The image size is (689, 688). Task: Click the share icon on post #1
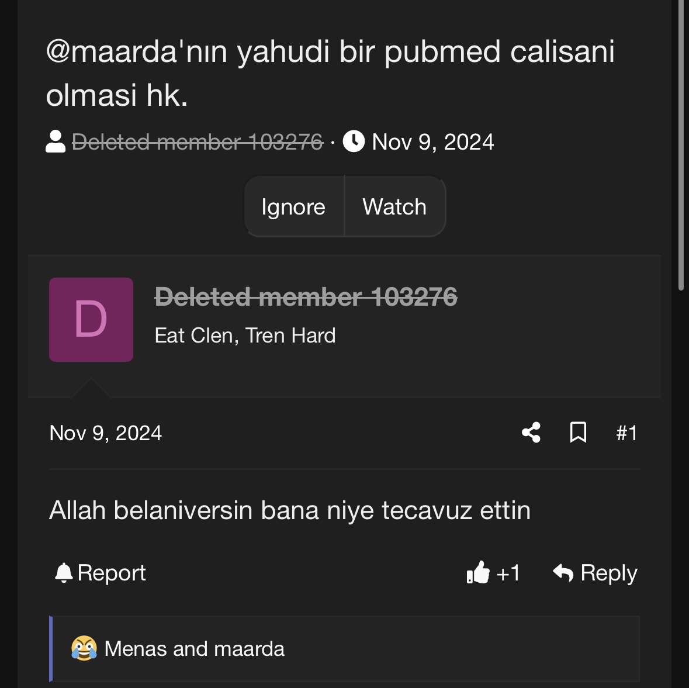point(531,433)
